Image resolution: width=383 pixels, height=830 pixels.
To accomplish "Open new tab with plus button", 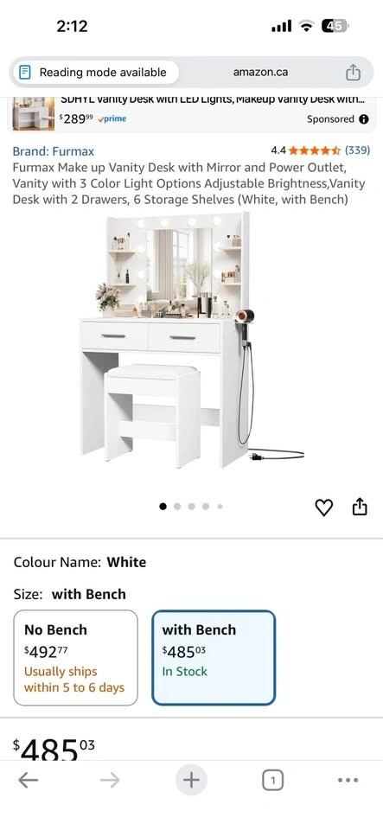I will pyautogui.click(x=191, y=780).
